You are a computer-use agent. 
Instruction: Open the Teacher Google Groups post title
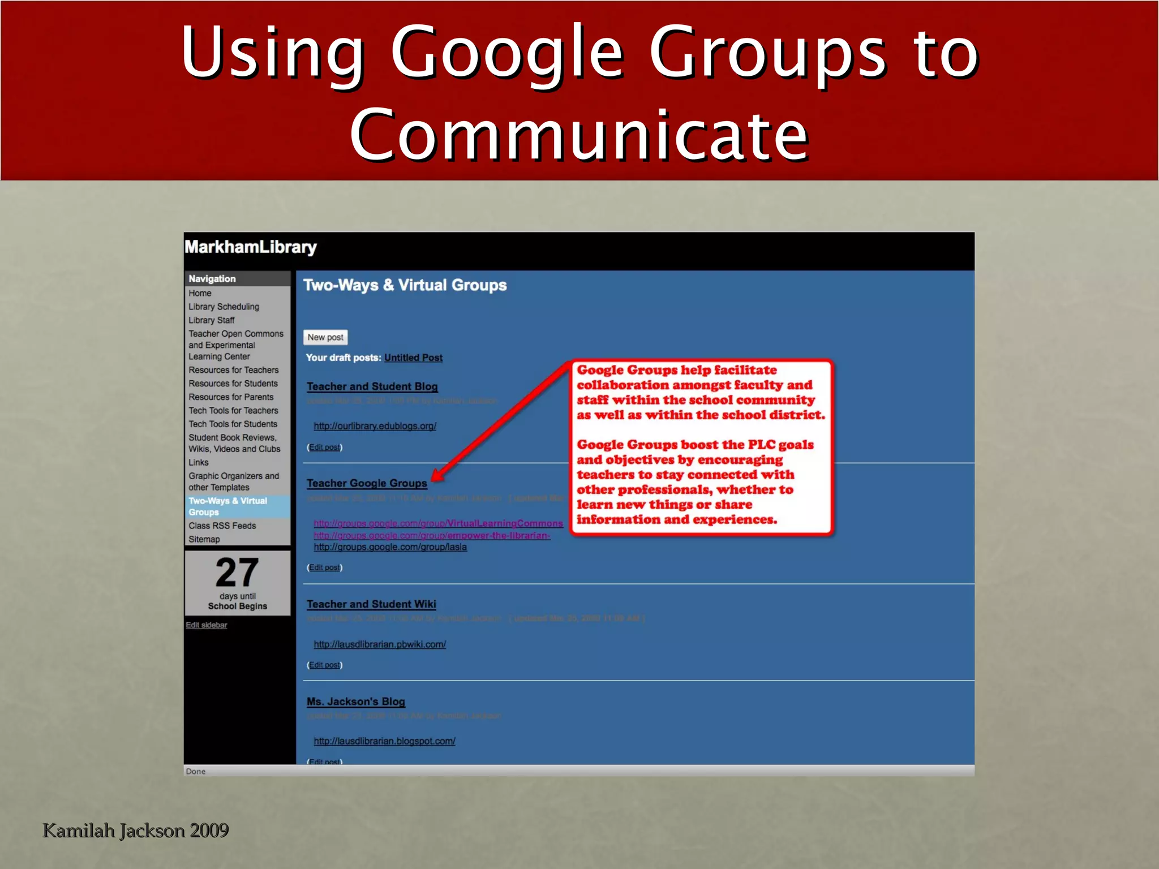click(x=367, y=483)
